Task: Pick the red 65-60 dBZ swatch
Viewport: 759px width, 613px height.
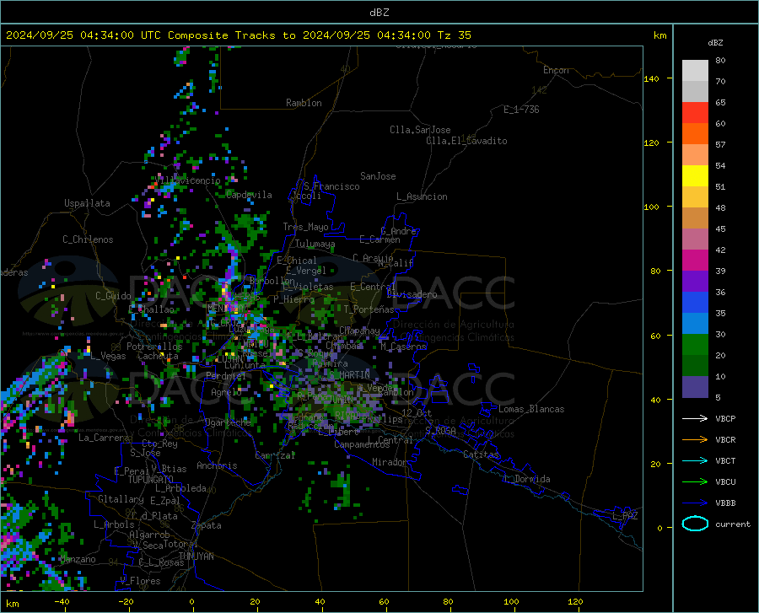Action: [x=695, y=113]
